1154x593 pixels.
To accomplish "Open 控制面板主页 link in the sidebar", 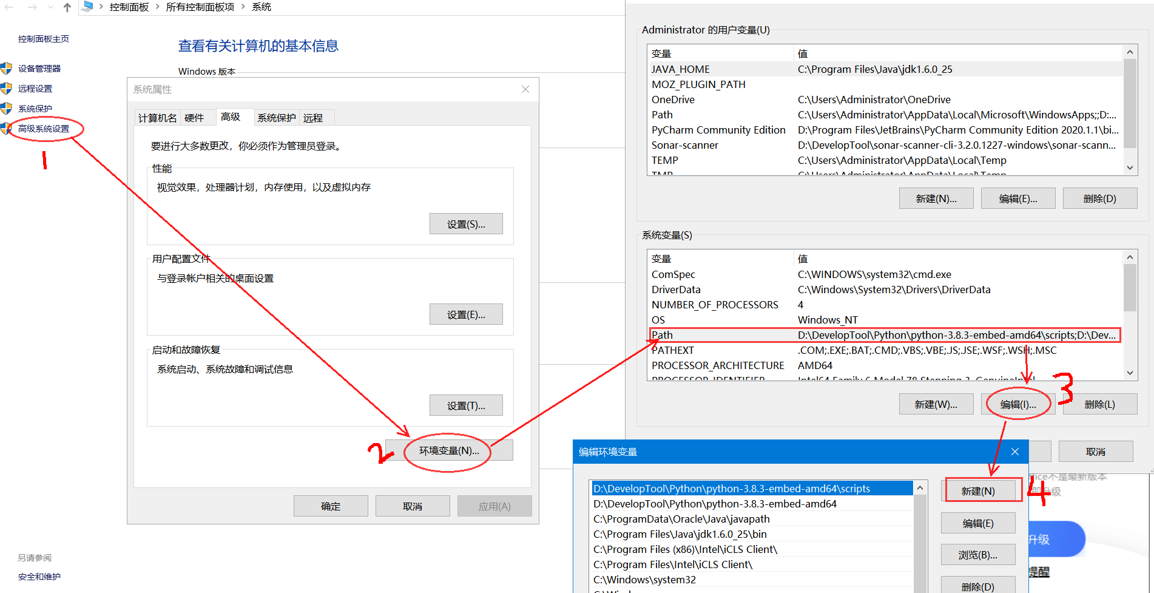I will coord(44,39).
